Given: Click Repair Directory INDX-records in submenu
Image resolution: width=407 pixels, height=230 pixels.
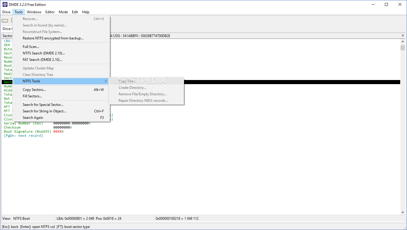Looking at the screenshot, I should [x=146, y=101].
